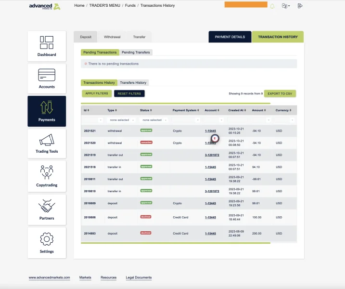Open the Copytrading people icon
Viewport: 345px width, 289px height.
pos(47,172)
